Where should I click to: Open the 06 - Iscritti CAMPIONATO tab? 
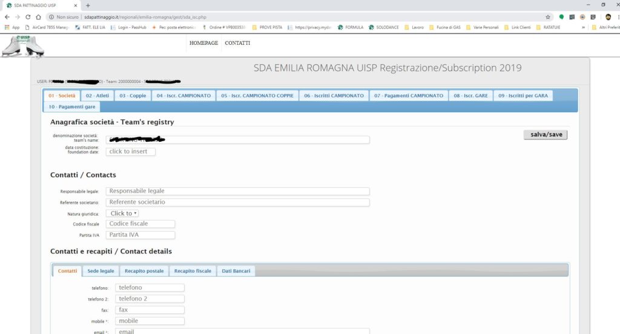(x=334, y=96)
